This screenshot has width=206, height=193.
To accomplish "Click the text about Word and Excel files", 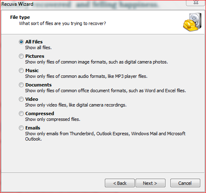I will tap(105, 91).
